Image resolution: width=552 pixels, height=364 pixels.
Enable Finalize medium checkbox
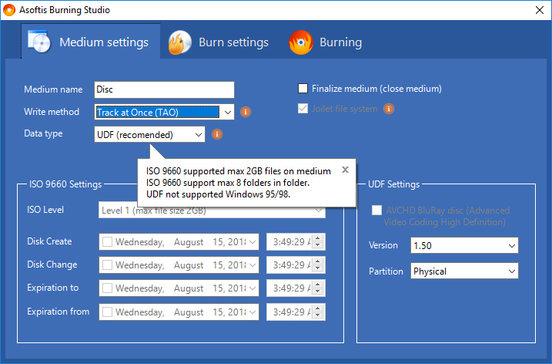click(x=303, y=89)
